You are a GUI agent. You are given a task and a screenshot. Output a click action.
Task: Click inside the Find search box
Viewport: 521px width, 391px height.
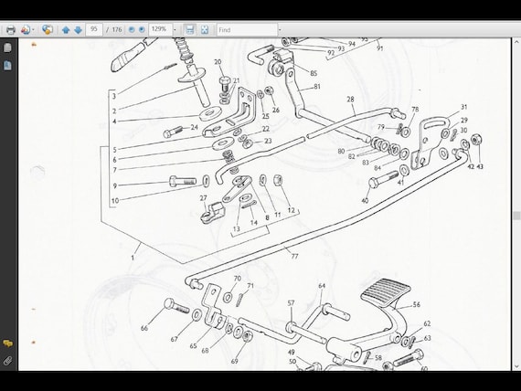click(247, 29)
